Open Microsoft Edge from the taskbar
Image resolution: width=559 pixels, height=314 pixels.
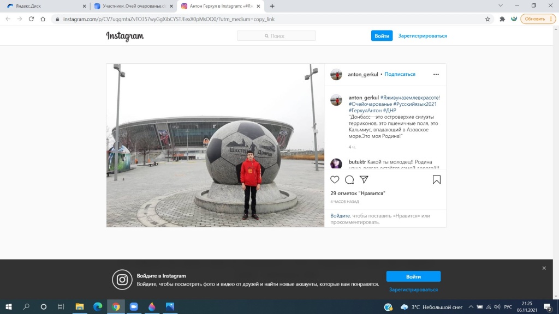pyautogui.click(x=98, y=307)
